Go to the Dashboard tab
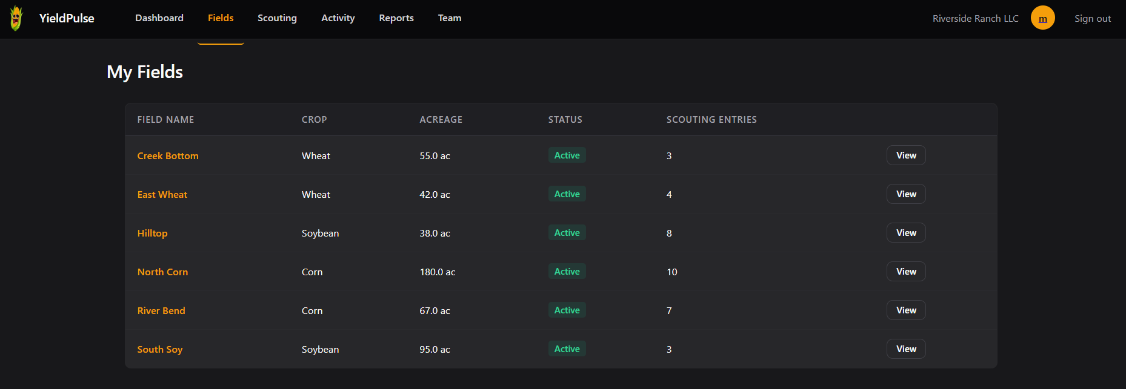 [x=159, y=18]
